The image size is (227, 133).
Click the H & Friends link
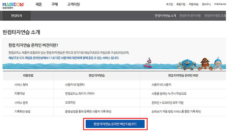[220, 4]
